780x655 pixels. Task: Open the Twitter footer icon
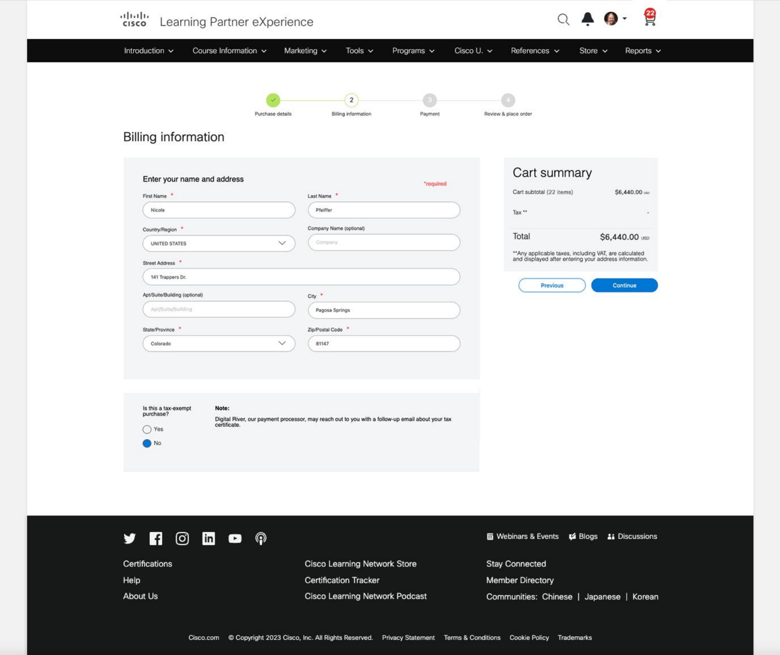[x=129, y=538]
